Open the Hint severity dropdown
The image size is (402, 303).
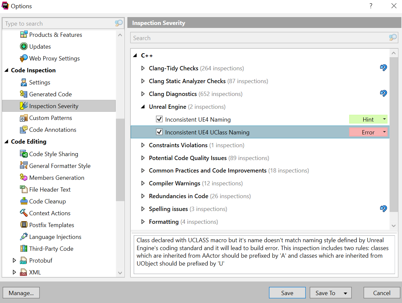[368, 119]
